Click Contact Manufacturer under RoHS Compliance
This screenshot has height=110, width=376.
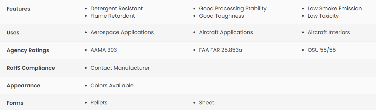click(120, 68)
